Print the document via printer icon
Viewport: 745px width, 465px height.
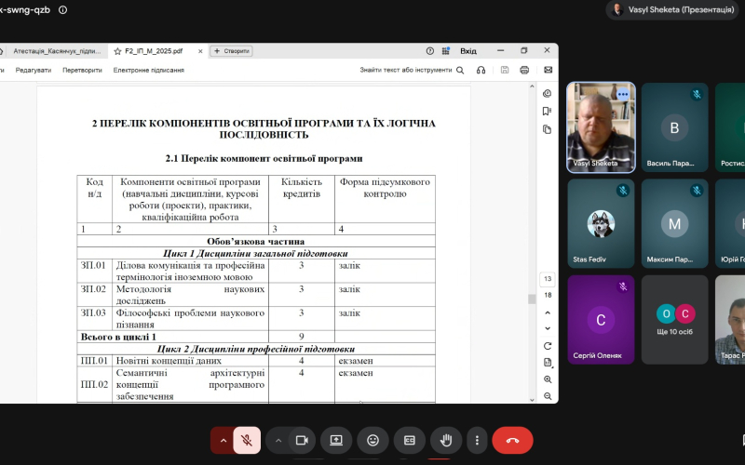coord(524,70)
